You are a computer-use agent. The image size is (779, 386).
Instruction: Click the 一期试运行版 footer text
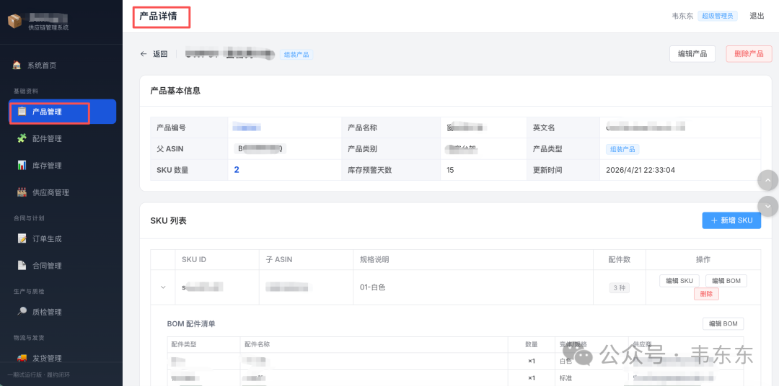38,374
